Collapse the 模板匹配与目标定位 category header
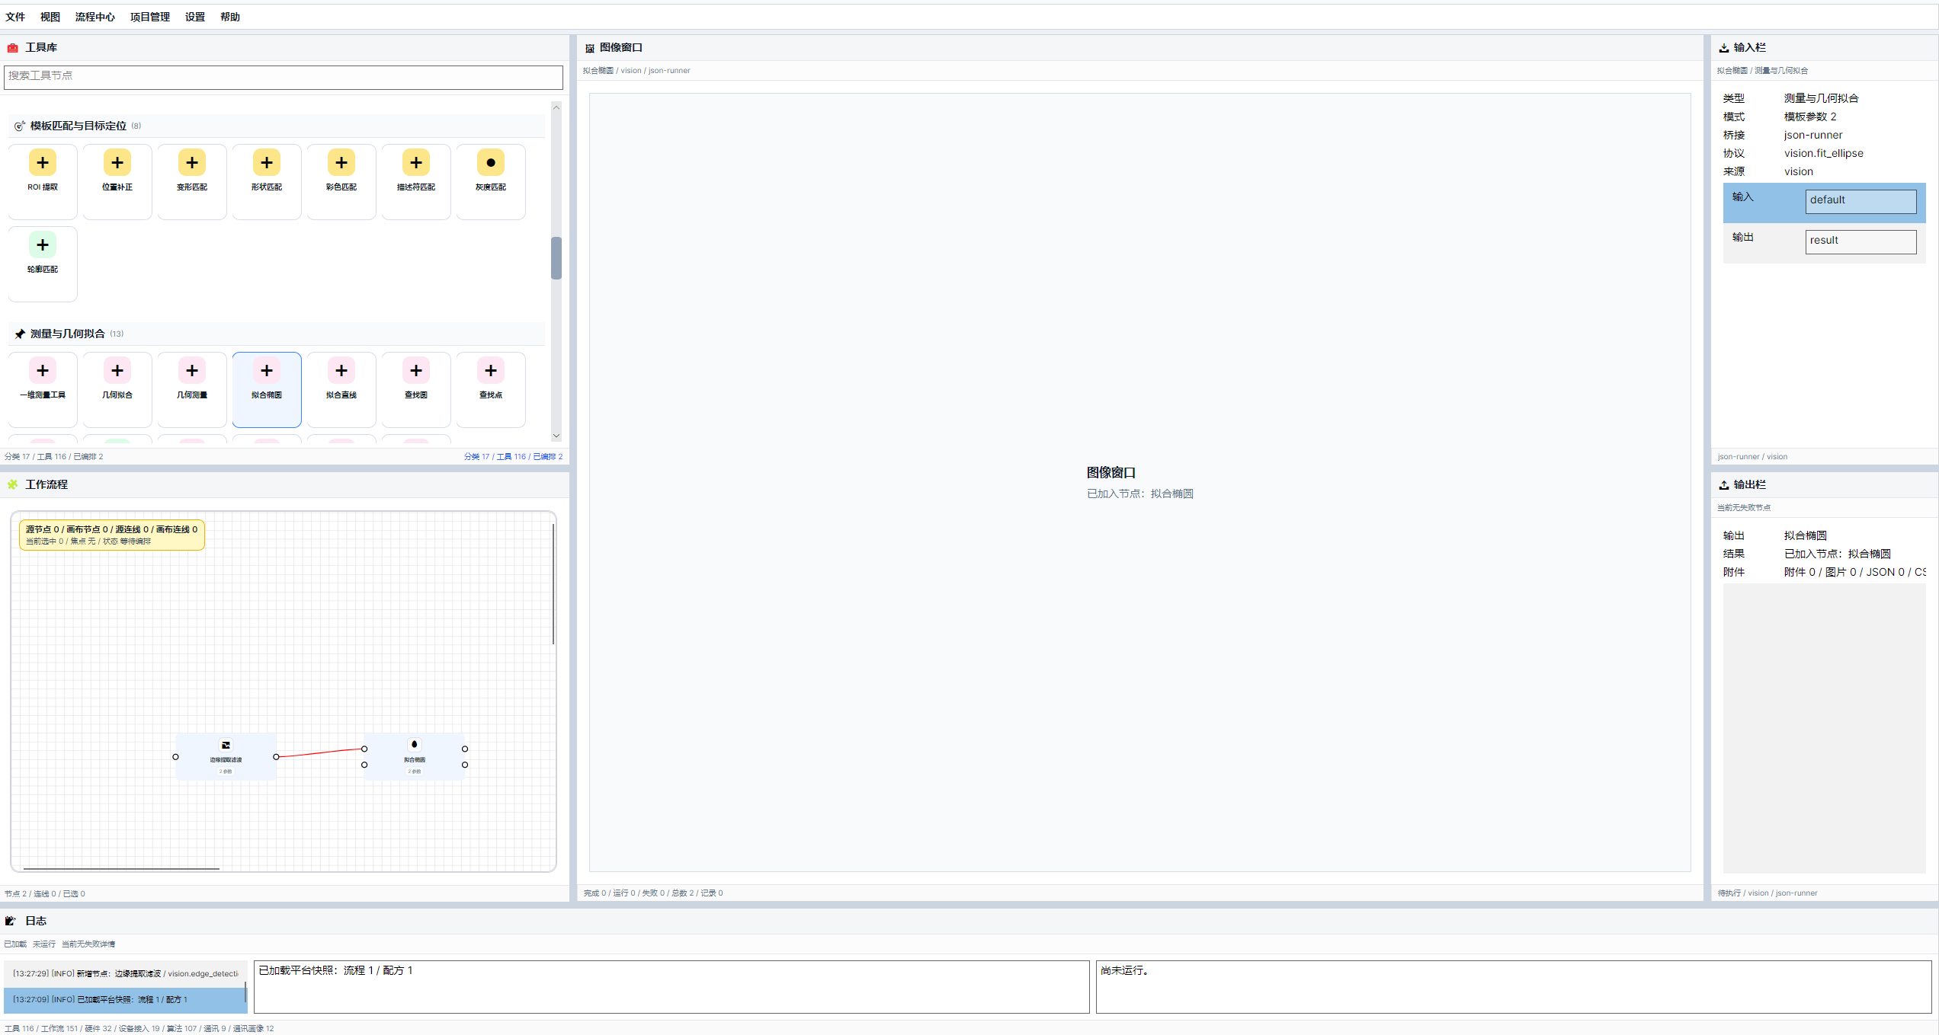1939x1035 pixels. pyautogui.click(x=277, y=126)
